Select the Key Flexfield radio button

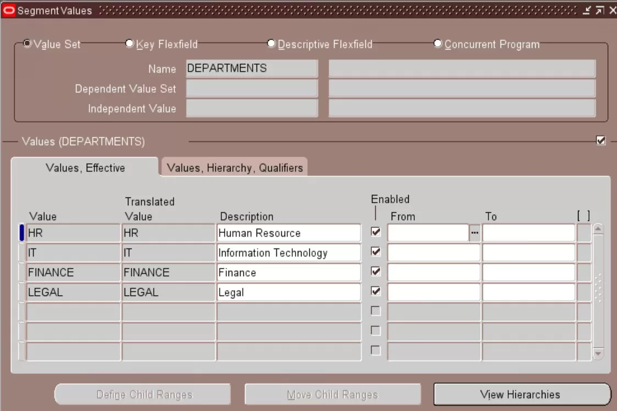[129, 43]
